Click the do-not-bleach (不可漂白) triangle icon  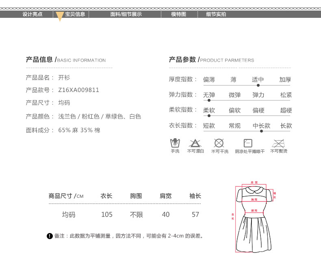[x=195, y=143]
